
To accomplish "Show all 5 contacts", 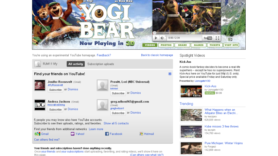I will coord(116,123).
